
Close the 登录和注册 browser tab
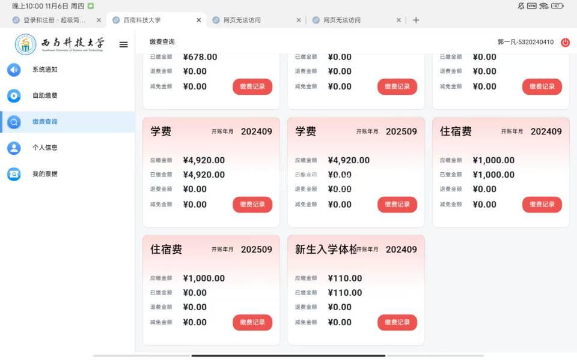(x=99, y=20)
